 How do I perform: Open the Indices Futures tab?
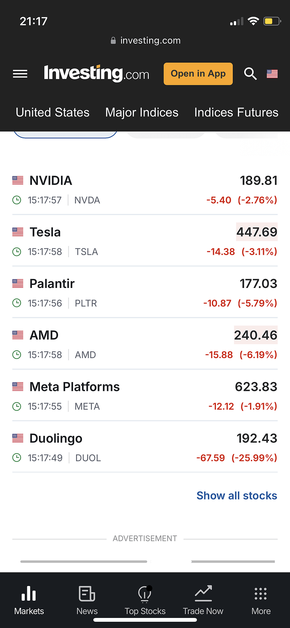click(236, 112)
